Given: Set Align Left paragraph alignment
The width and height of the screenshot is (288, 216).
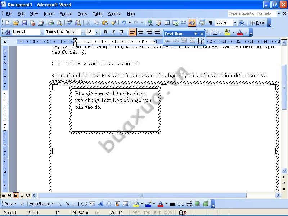Looking at the screenshot, I should (132, 32).
